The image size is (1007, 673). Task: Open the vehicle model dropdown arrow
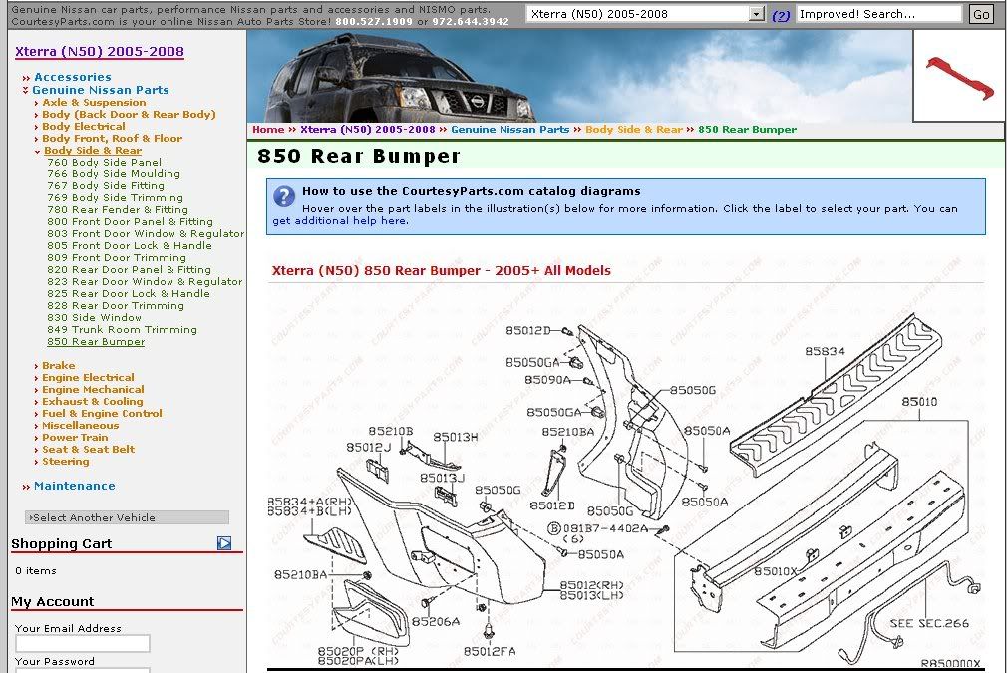click(x=757, y=14)
